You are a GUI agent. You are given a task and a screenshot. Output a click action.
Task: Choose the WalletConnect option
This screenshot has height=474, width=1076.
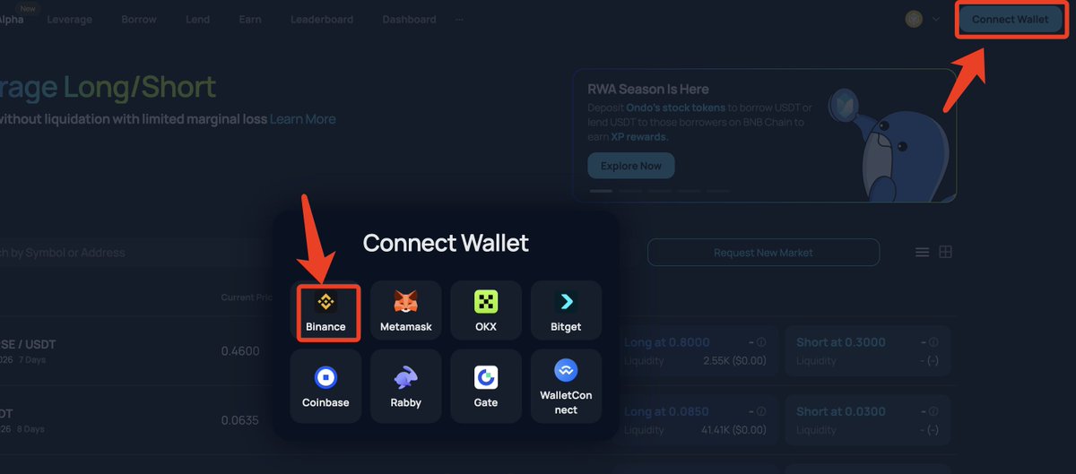coord(566,386)
